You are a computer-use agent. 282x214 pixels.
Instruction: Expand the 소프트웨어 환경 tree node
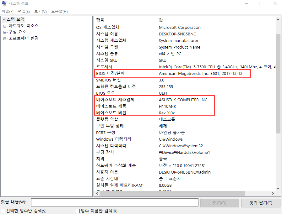pos(5,39)
